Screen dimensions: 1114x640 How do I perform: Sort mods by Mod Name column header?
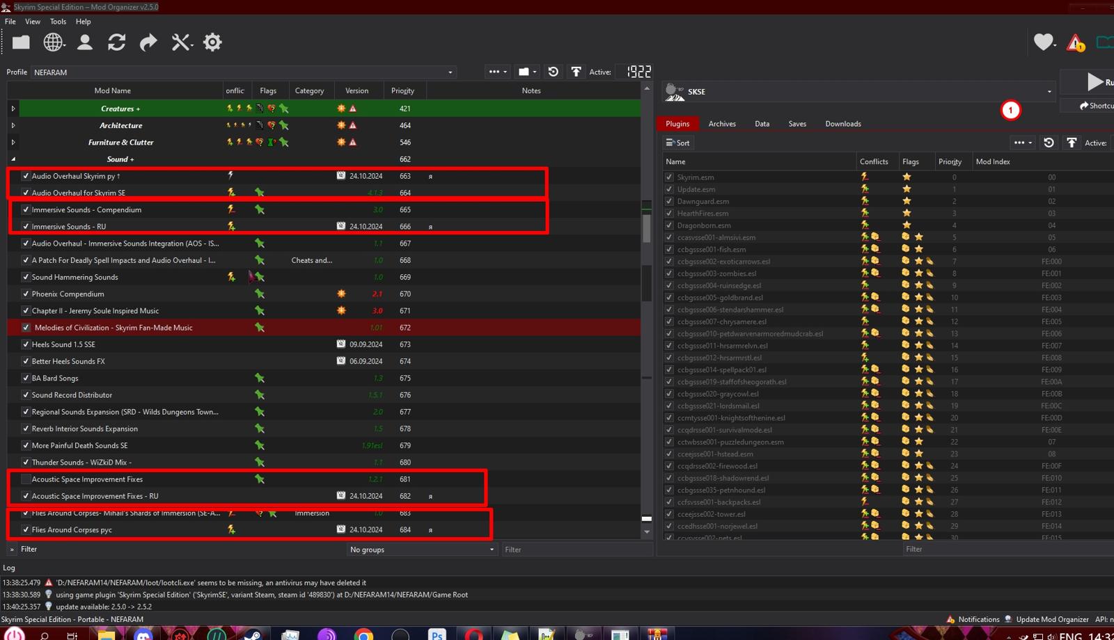click(113, 90)
